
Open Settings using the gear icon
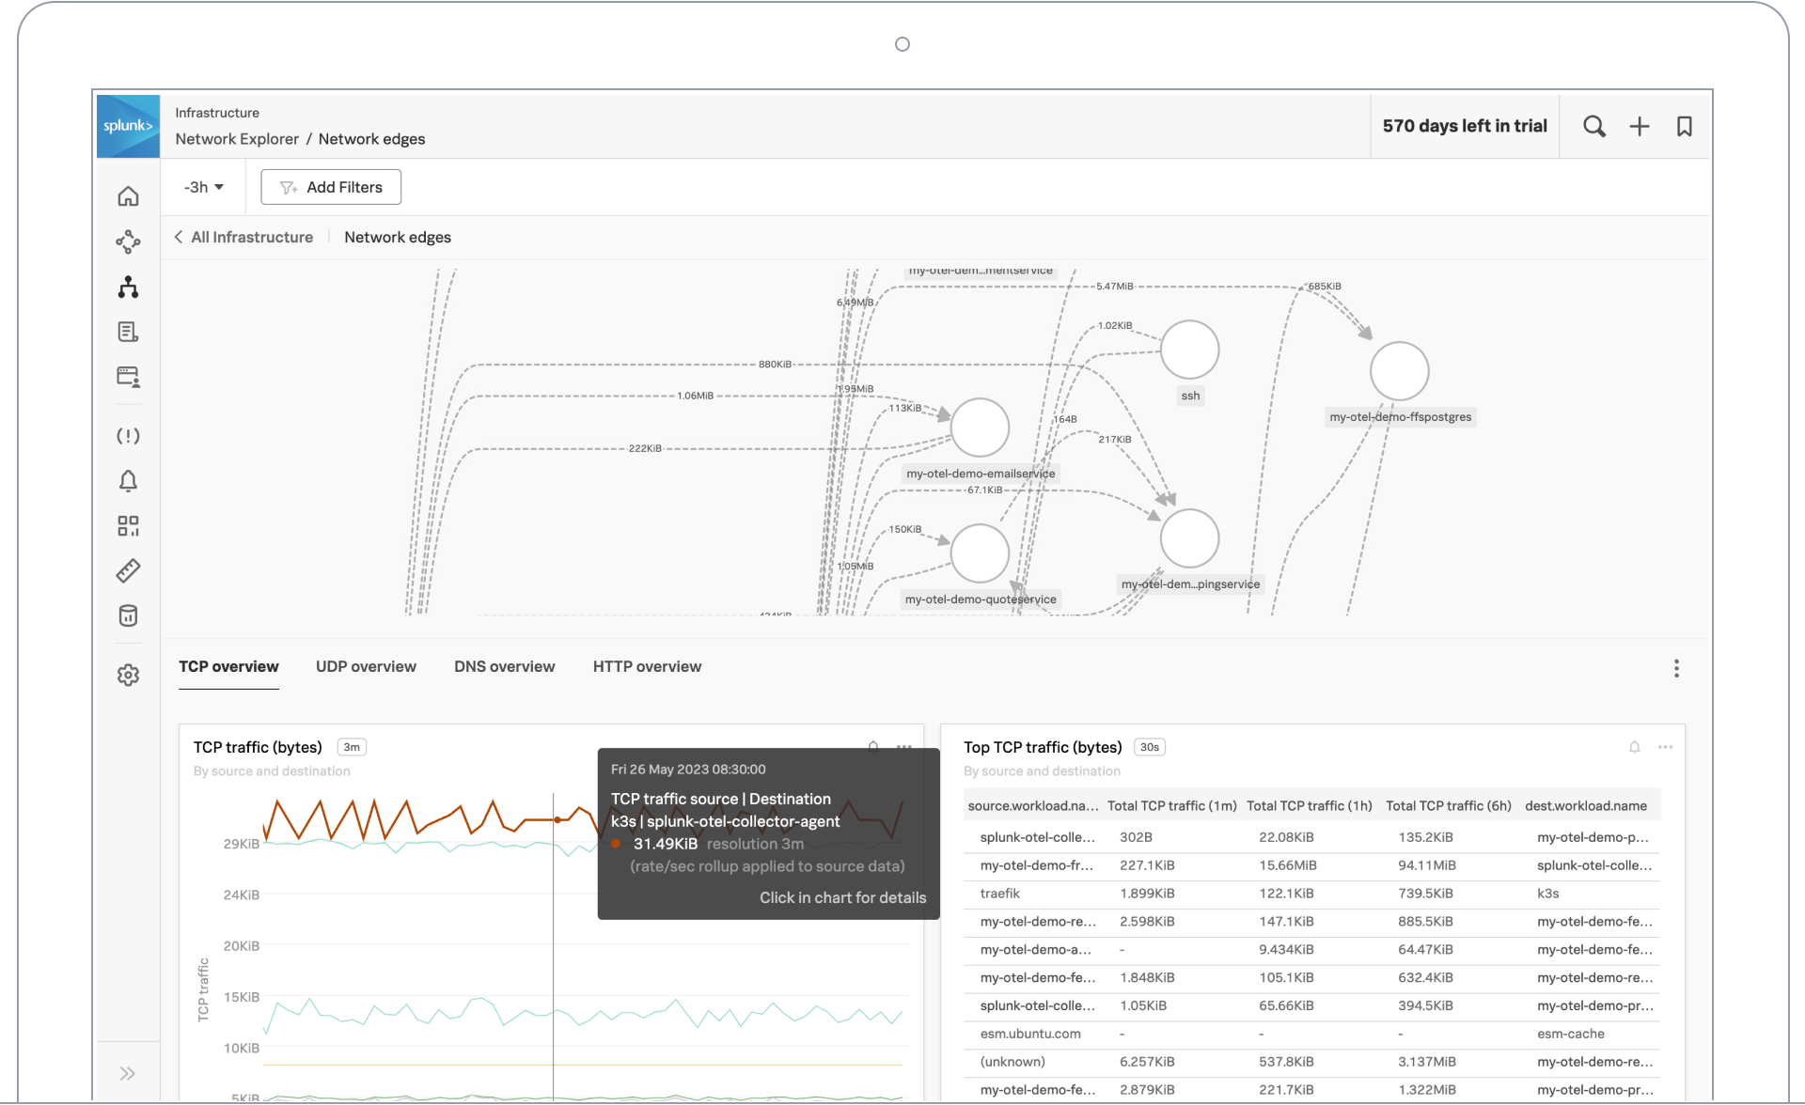click(128, 675)
